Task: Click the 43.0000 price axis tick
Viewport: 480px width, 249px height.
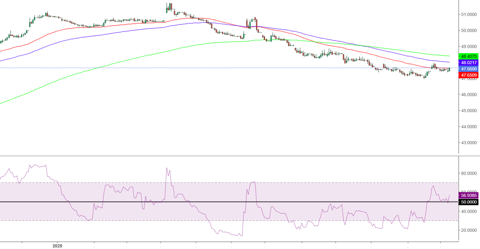Action: (x=468, y=143)
